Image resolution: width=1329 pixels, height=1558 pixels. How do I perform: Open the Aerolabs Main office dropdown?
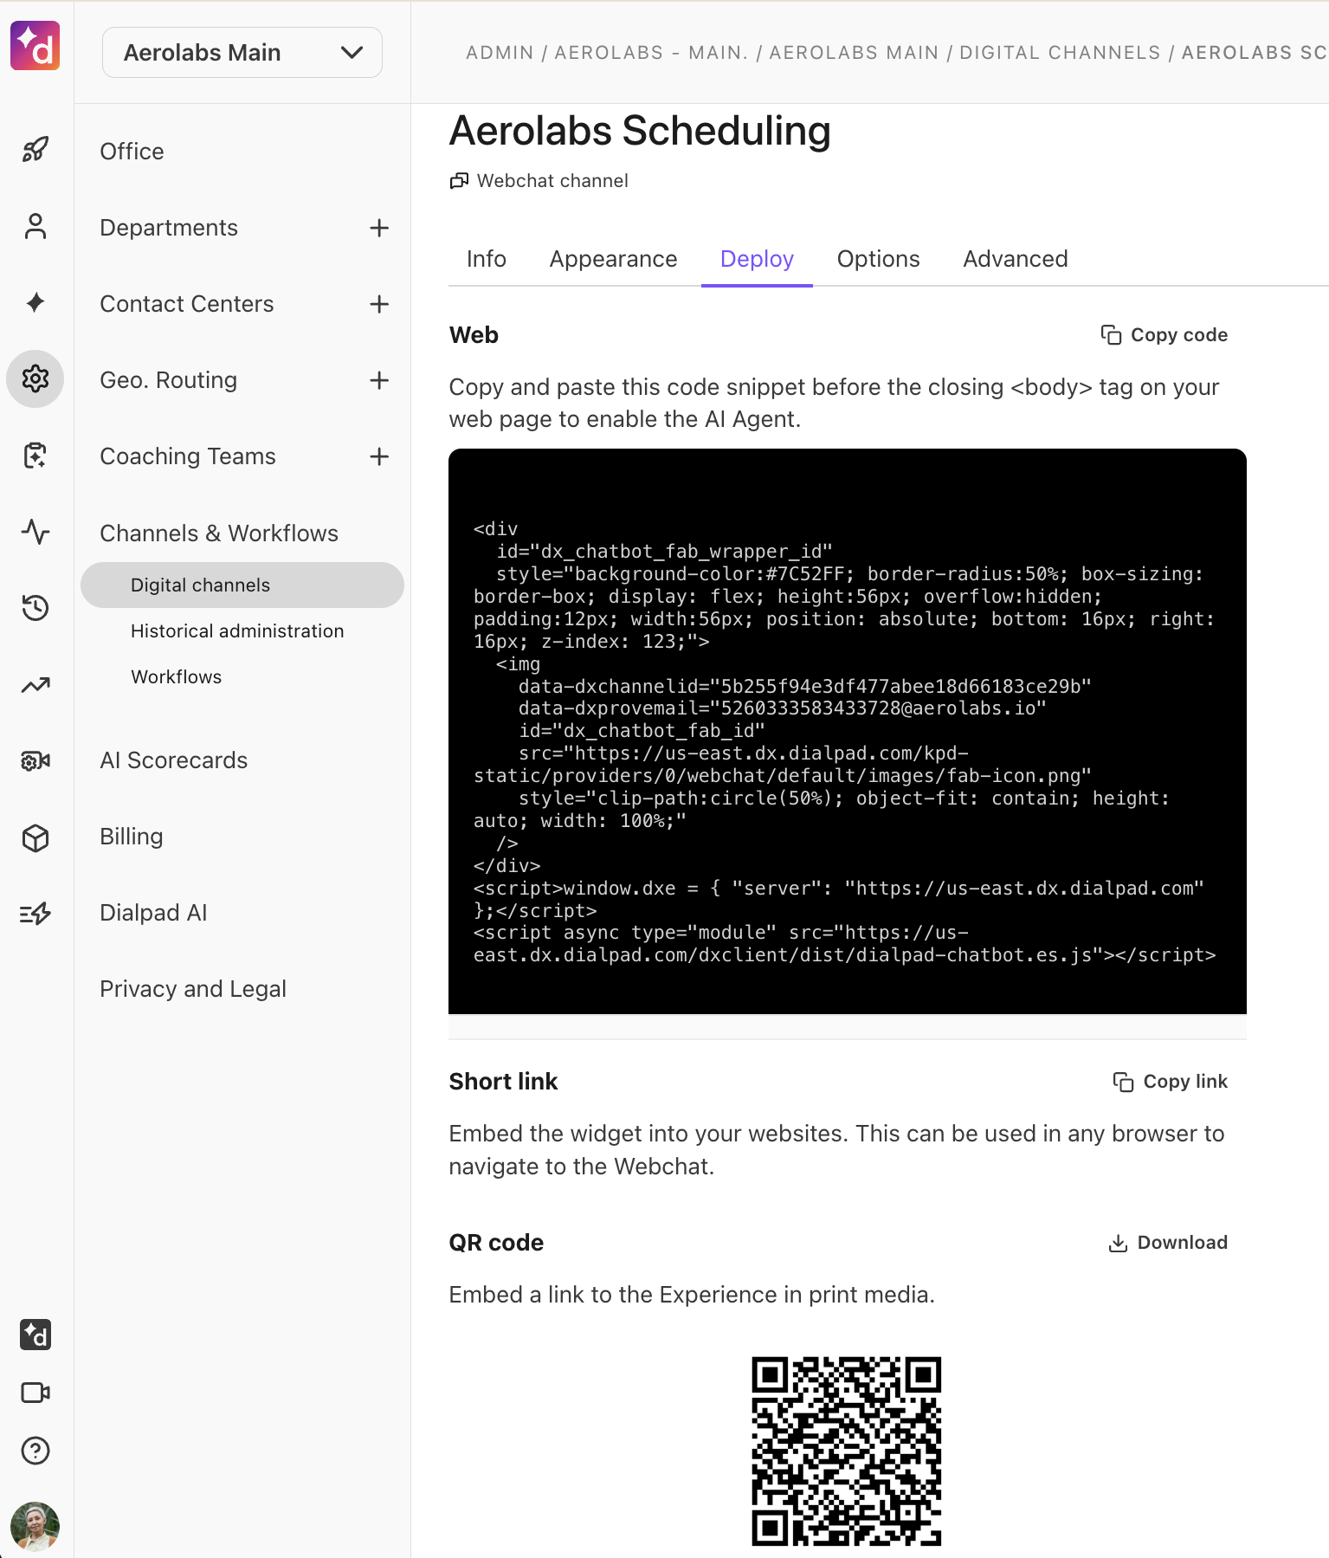(242, 52)
